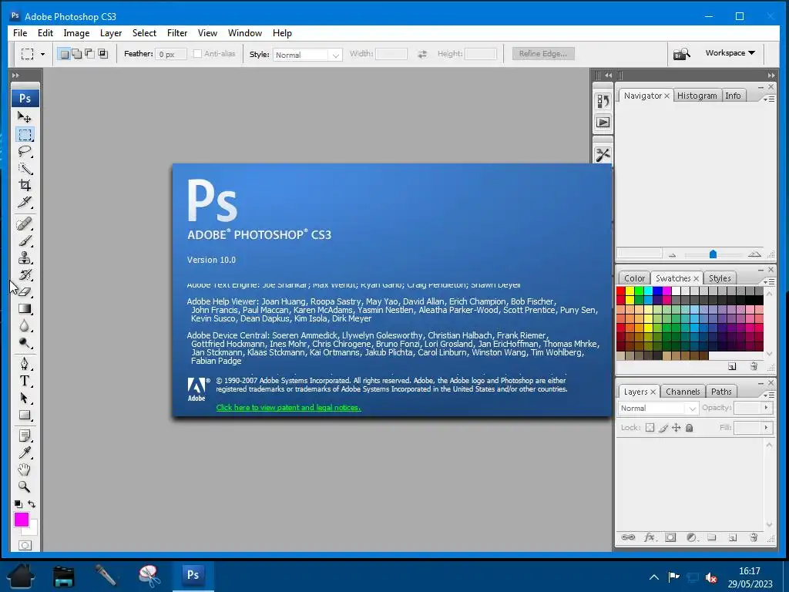
Task: Open the File menu
Action: [20, 33]
